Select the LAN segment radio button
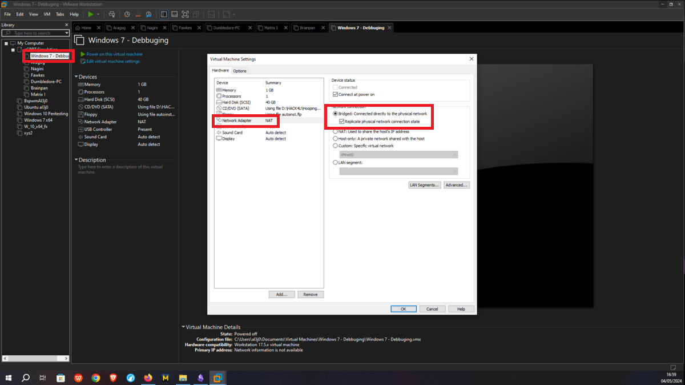 336,163
